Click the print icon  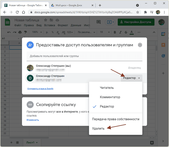pos(20,32)
